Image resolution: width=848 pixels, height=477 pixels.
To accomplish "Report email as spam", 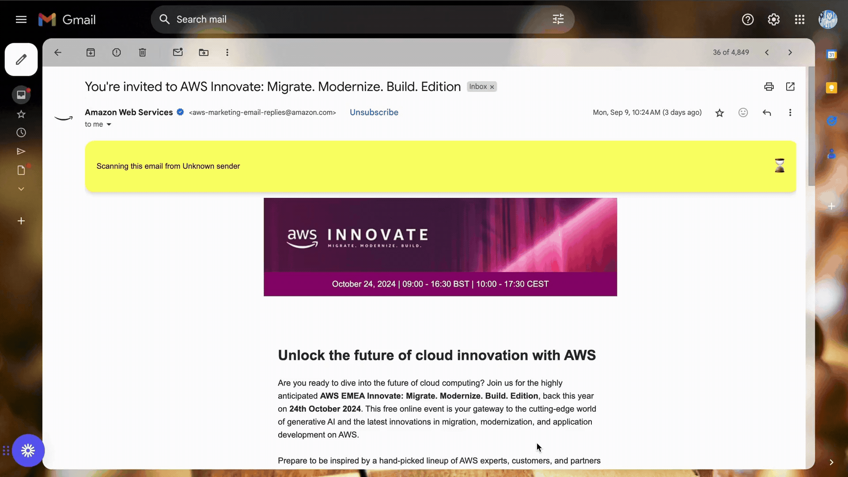I will [x=117, y=53].
